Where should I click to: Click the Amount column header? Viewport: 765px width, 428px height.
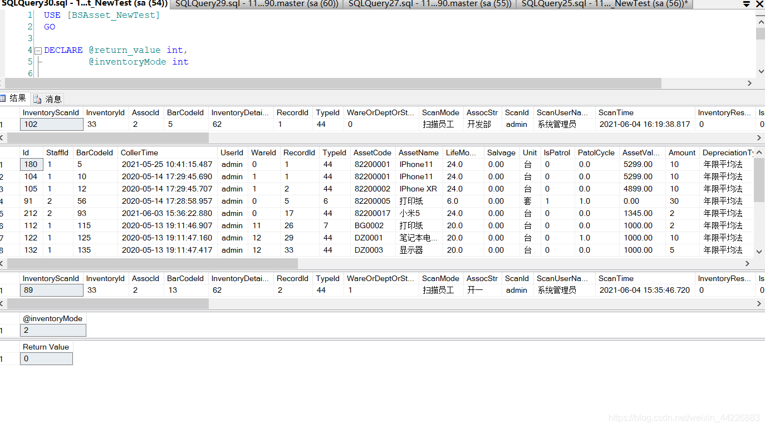682,152
